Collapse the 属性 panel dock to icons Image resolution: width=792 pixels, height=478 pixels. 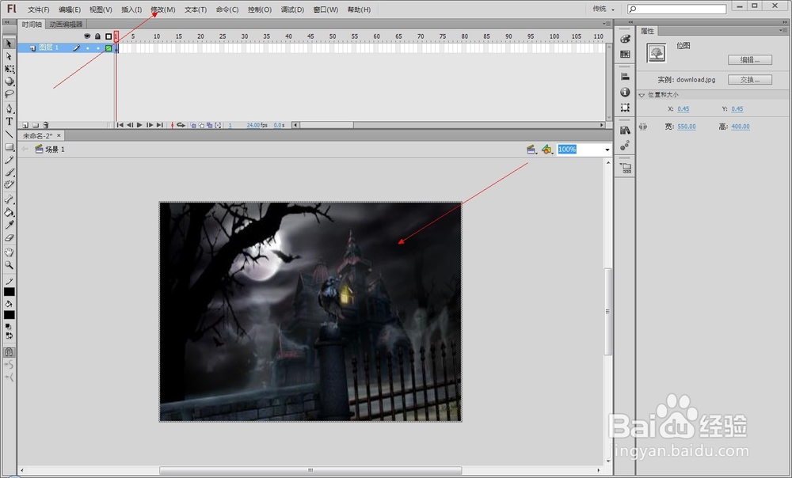[x=784, y=22]
